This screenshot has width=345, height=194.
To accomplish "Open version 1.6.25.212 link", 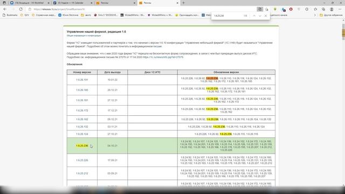I will (82, 174).
